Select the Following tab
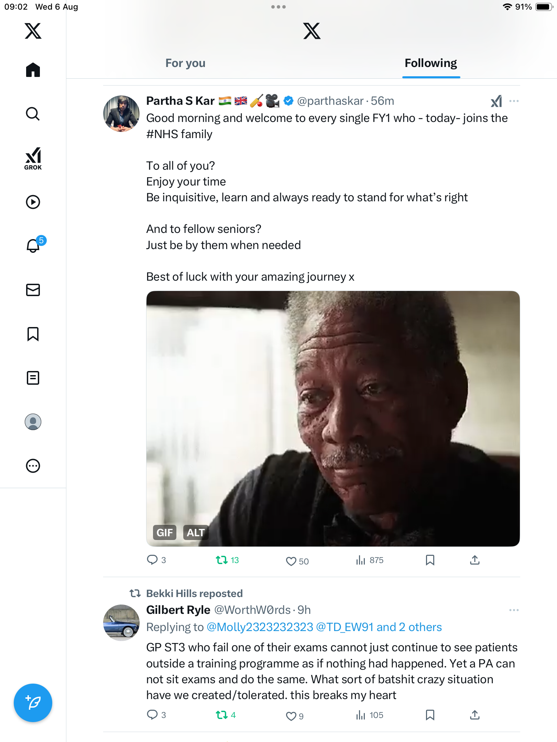 [430, 63]
